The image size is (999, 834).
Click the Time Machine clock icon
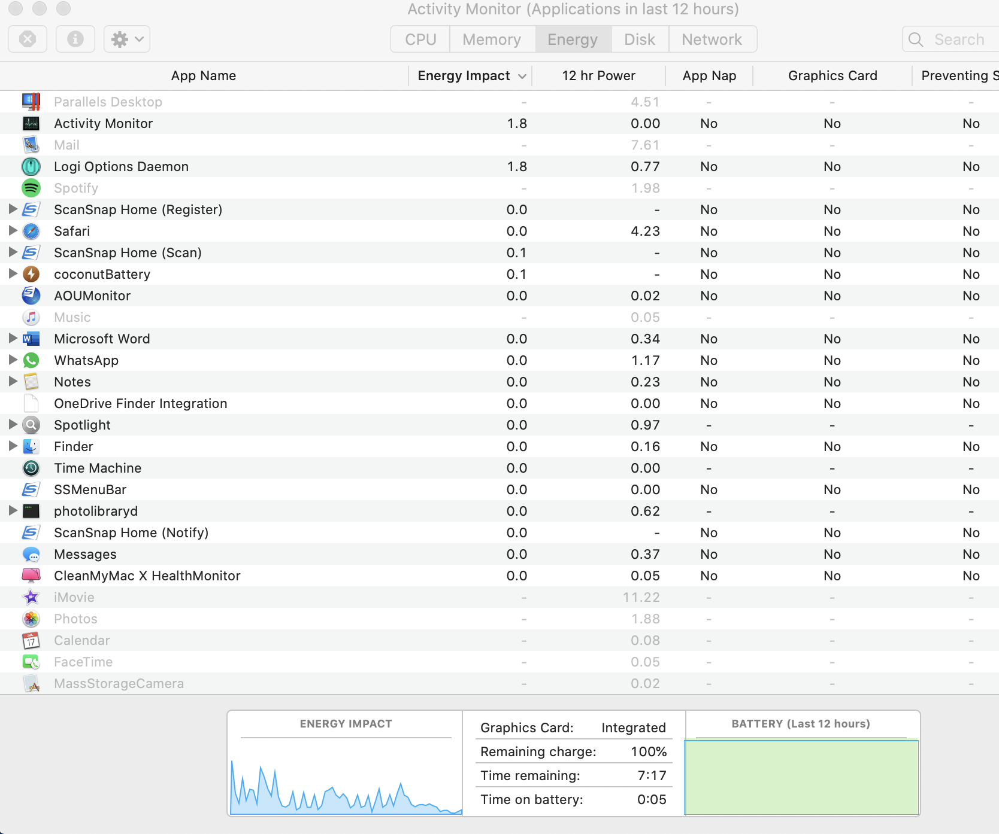point(31,468)
